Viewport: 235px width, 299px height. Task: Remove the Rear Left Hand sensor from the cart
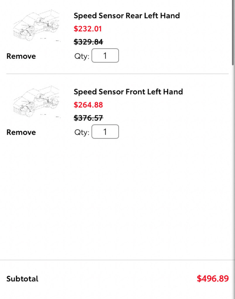[21, 56]
